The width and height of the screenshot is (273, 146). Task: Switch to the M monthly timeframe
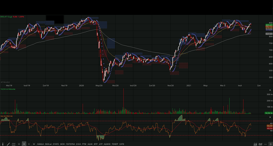[34, 144]
